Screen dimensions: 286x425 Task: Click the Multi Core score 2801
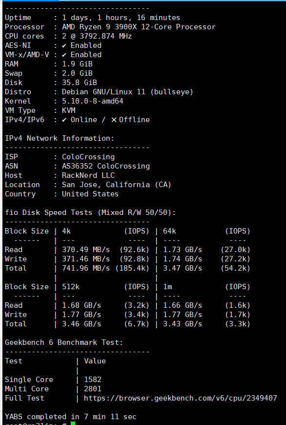pos(93,389)
